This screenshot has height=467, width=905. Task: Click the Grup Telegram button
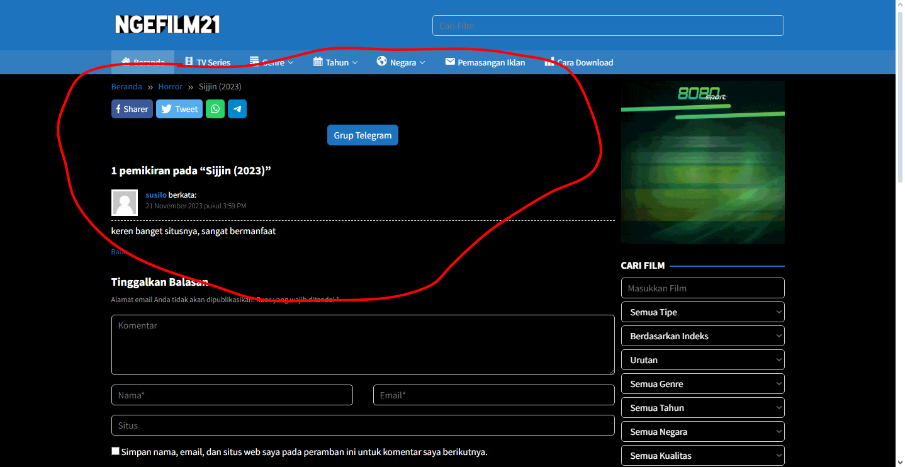coord(363,135)
